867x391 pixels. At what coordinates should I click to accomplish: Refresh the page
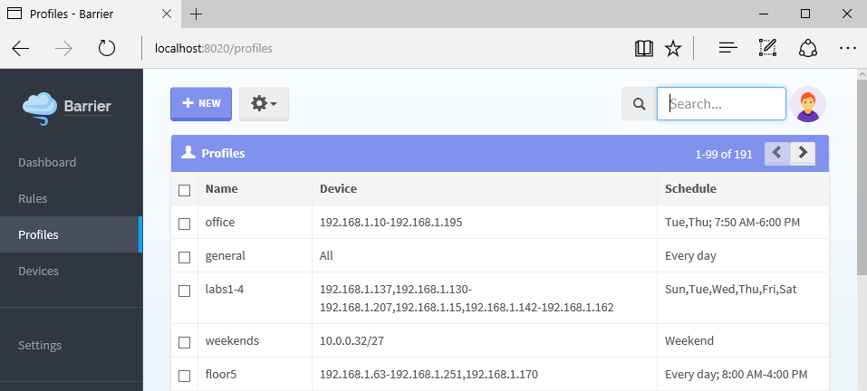[x=107, y=49]
